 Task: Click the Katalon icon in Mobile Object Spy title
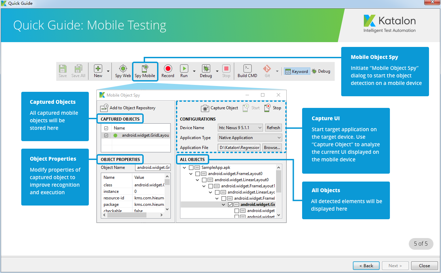pyautogui.click(x=102, y=95)
